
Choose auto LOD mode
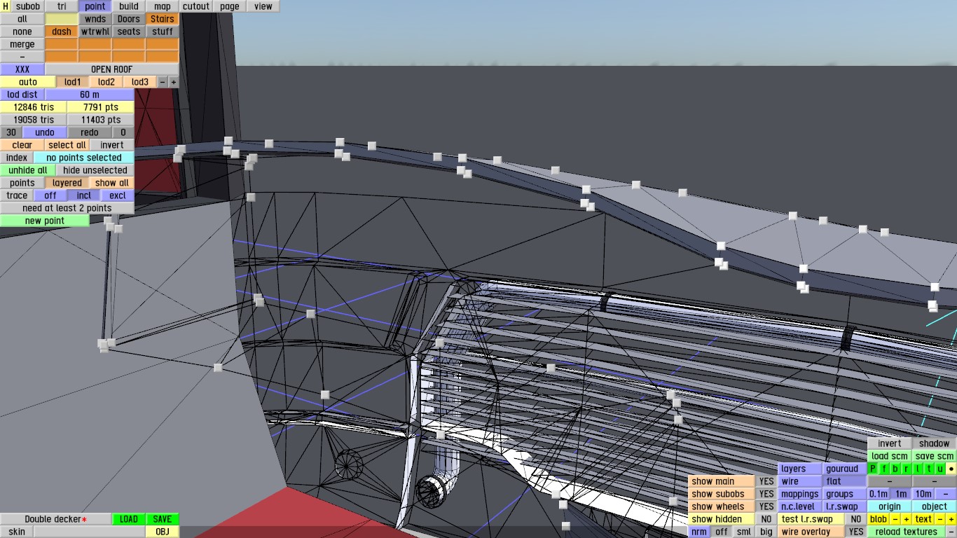click(x=28, y=82)
